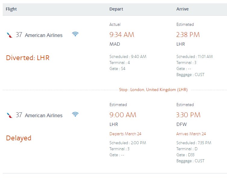Click the Delayed status text
Image resolution: width=227 pixels, height=180 pixels.
pyautogui.click(x=19, y=138)
